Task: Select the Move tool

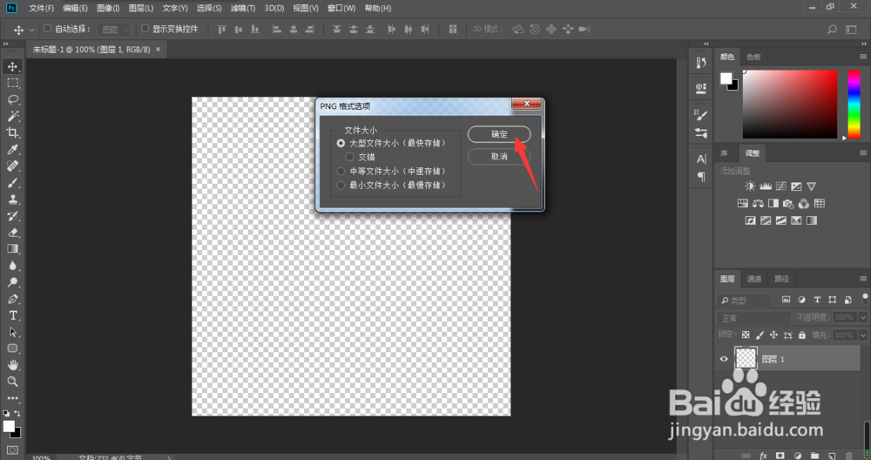Action: [x=12, y=66]
